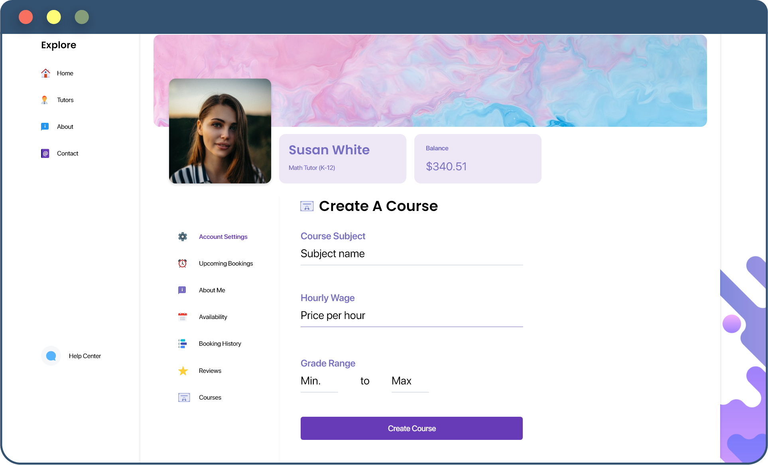Click the Availability calendar icon
The width and height of the screenshot is (768, 465).
tap(183, 316)
